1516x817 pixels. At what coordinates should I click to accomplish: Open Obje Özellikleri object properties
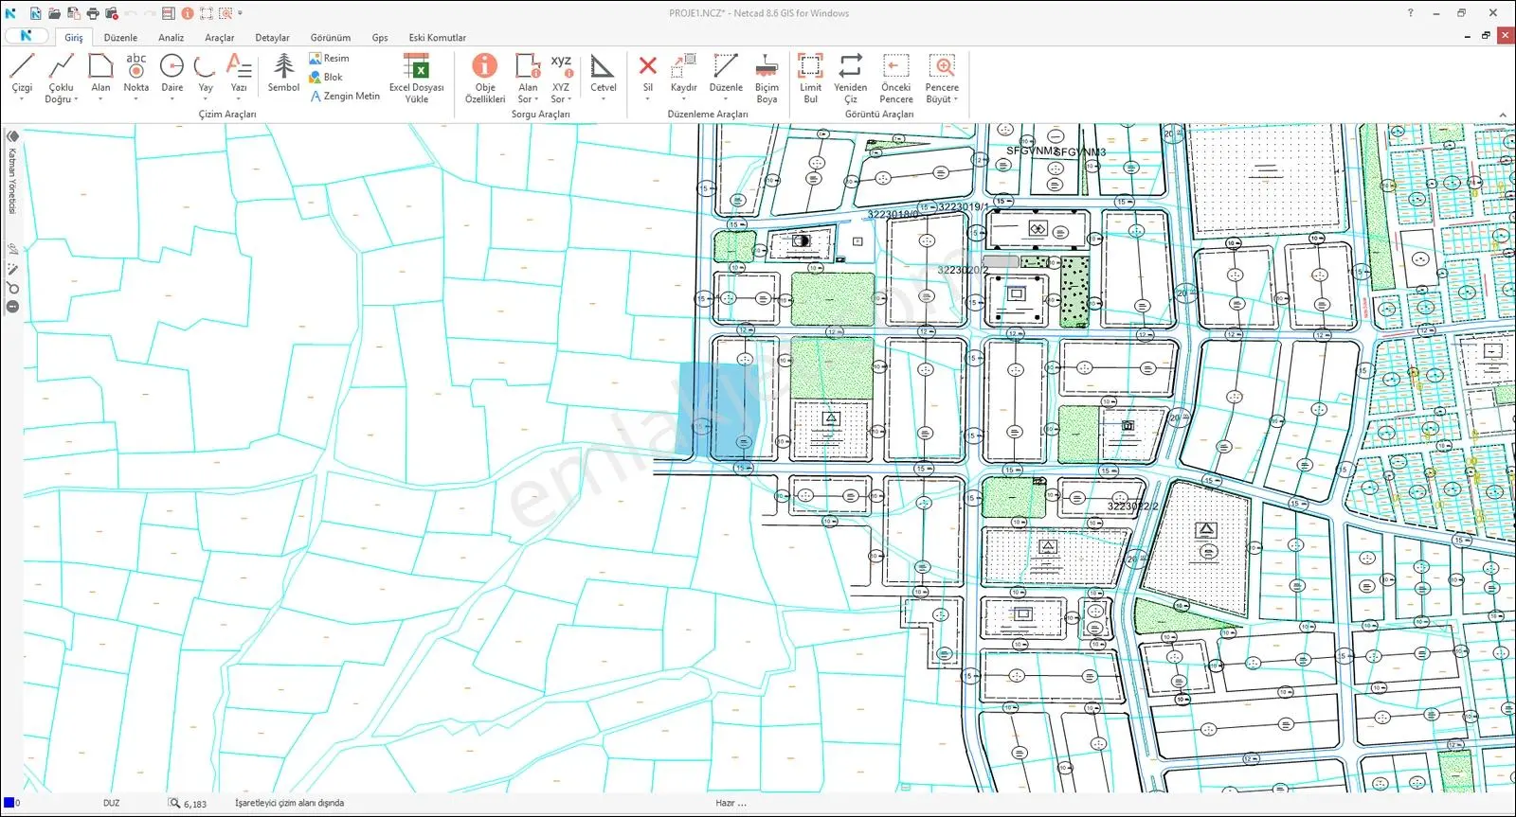pyautogui.click(x=485, y=78)
